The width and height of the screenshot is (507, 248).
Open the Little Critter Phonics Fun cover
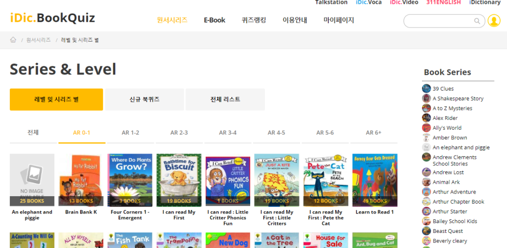pyautogui.click(x=227, y=180)
